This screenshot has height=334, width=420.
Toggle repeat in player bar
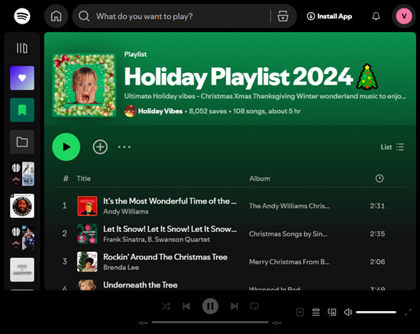click(254, 307)
